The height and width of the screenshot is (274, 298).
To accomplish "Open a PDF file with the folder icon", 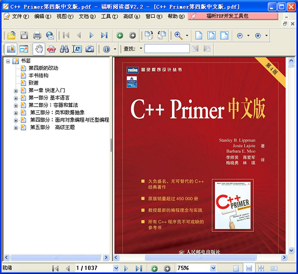I will pyautogui.click(x=11, y=36).
